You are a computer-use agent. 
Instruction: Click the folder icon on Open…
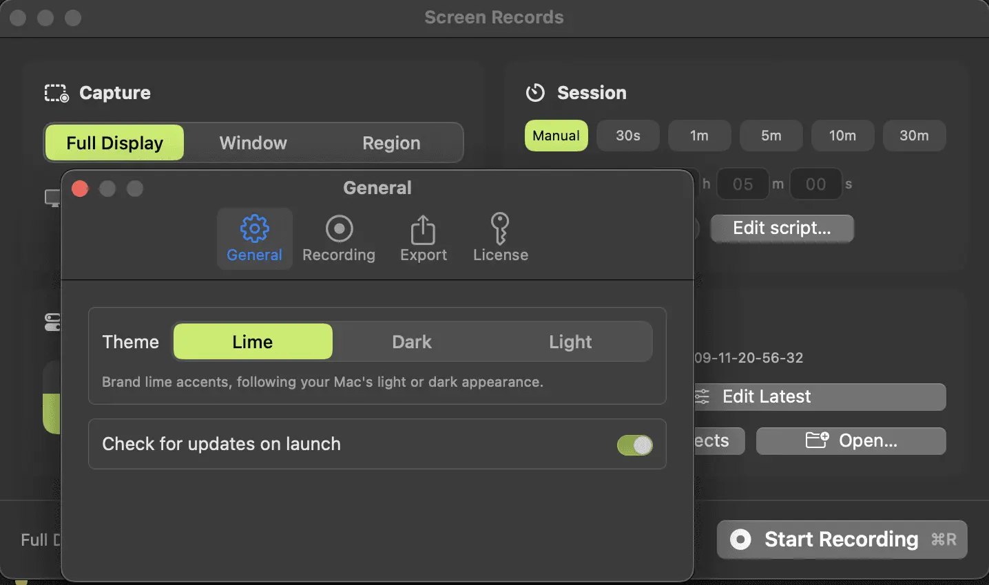pyautogui.click(x=818, y=440)
